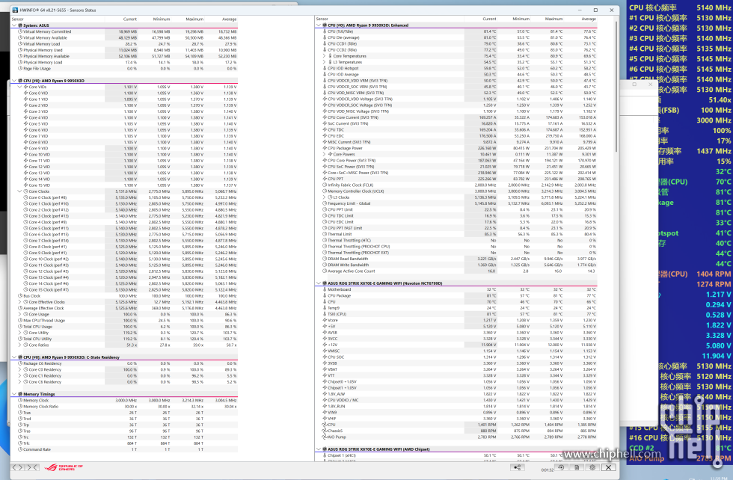This screenshot has width=733, height=480.
Task: Collapse the Memory Timings section
Action: click(14, 394)
